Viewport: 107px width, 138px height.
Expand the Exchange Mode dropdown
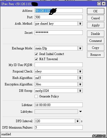[80, 48]
